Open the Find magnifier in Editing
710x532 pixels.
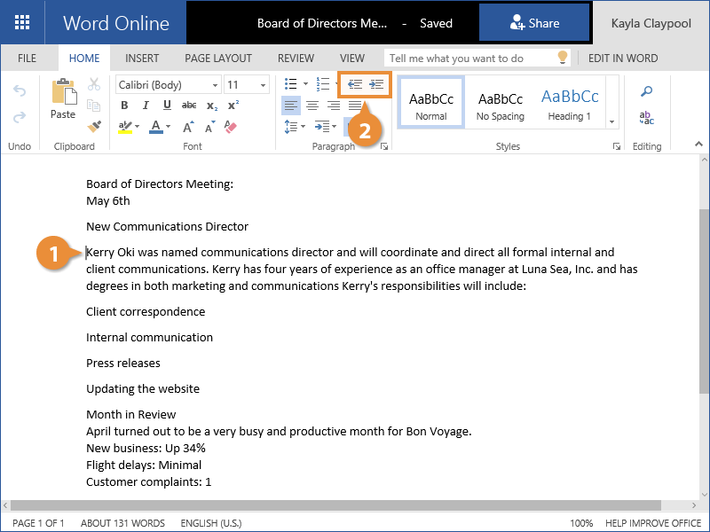[647, 92]
